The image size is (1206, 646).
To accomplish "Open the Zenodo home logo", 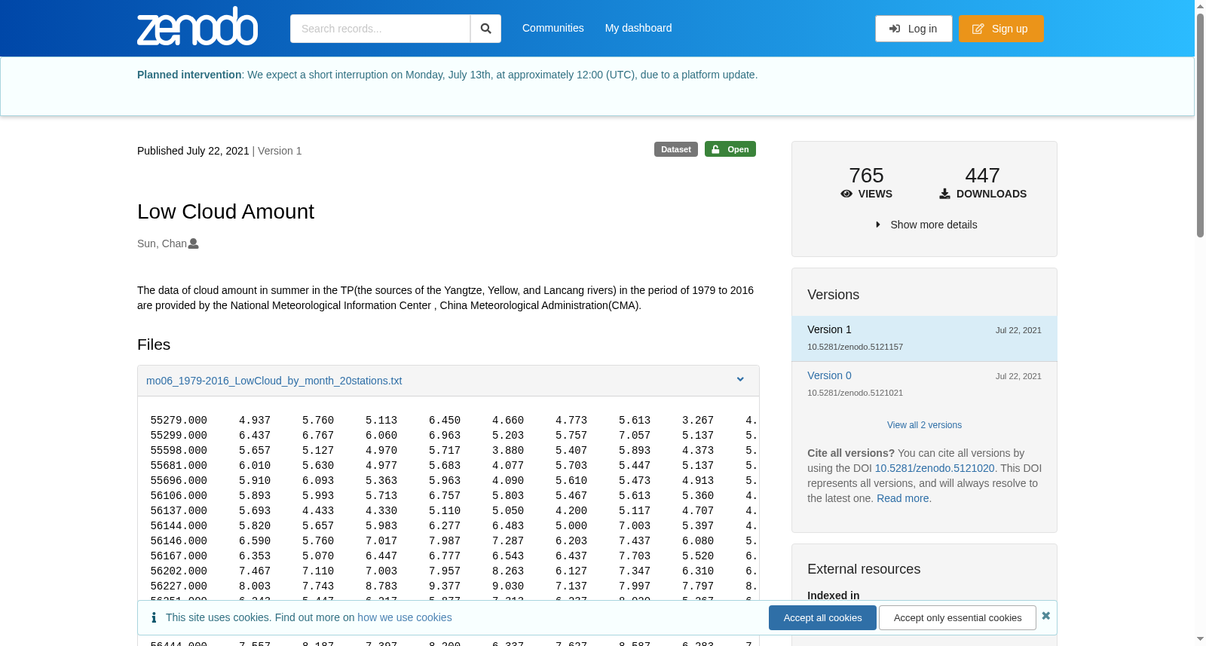I will point(197,27).
